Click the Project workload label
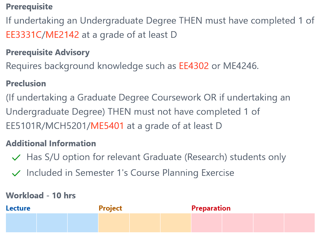323x237 pixels. 110,208
